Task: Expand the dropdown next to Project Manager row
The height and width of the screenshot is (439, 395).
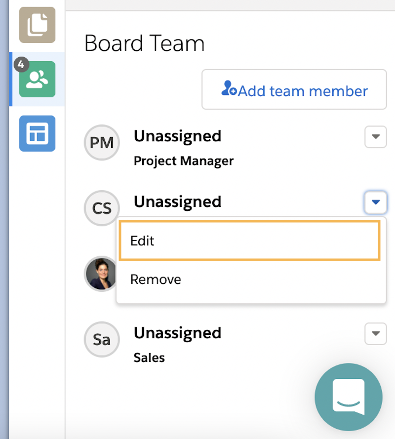Action: pyautogui.click(x=376, y=137)
